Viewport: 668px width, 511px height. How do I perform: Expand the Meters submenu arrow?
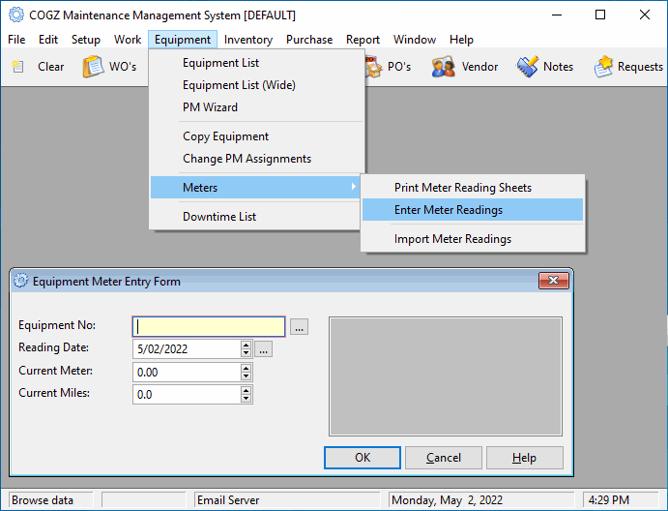pyautogui.click(x=353, y=187)
